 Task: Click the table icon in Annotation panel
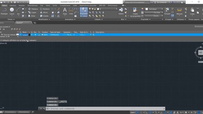coord(75,16)
